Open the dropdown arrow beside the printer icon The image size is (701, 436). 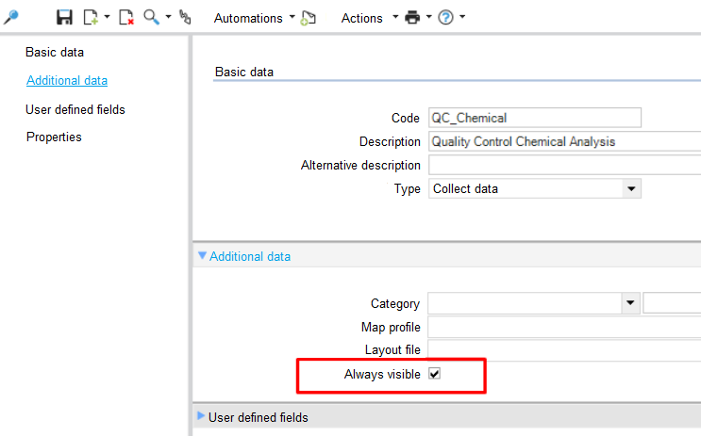pyautogui.click(x=428, y=17)
